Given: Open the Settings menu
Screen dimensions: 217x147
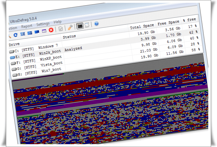Looking at the screenshot, I should pos(43,24).
